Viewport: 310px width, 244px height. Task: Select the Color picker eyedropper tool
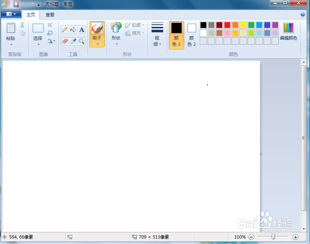pos(73,41)
